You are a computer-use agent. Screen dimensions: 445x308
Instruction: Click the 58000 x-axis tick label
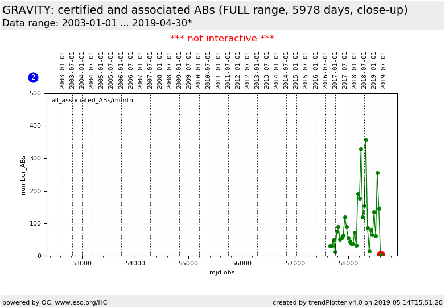coord(348,264)
